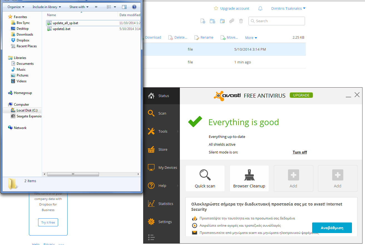Open Music library in Explorer
365x245 pixels.
[21, 70]
